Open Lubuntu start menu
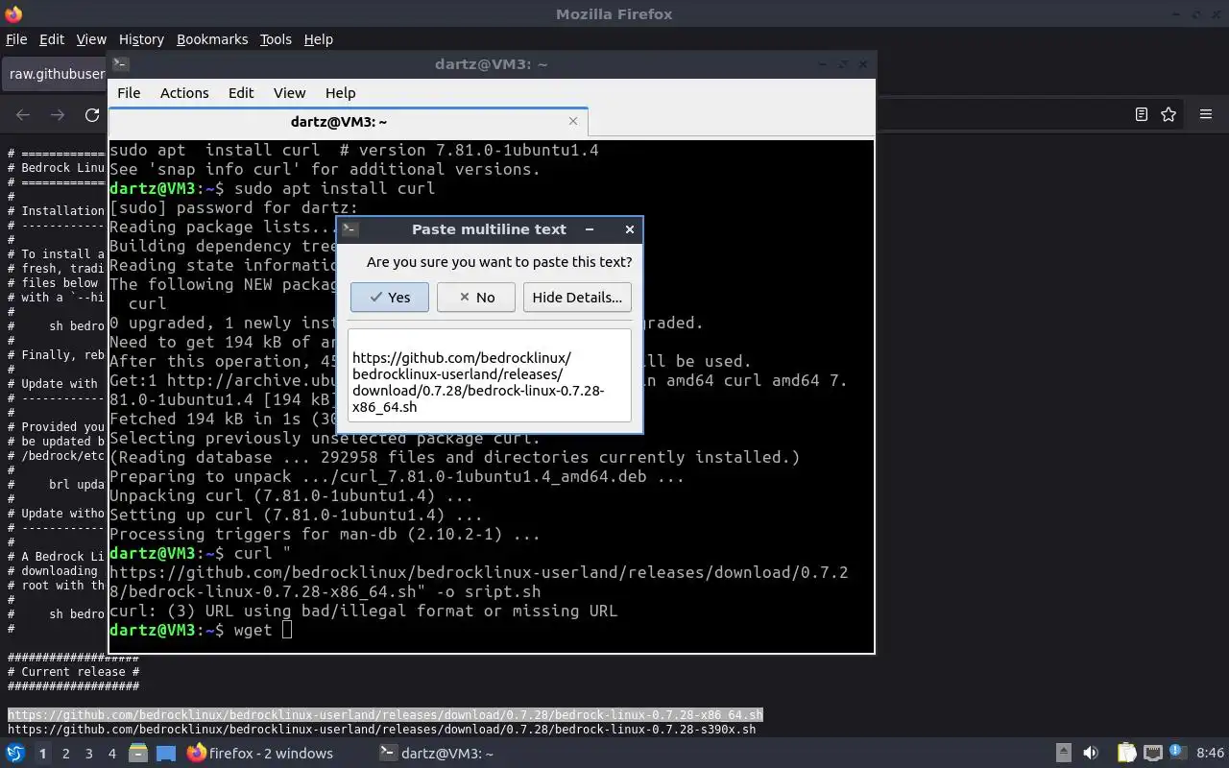1229x768 pixels. [15, 754]
